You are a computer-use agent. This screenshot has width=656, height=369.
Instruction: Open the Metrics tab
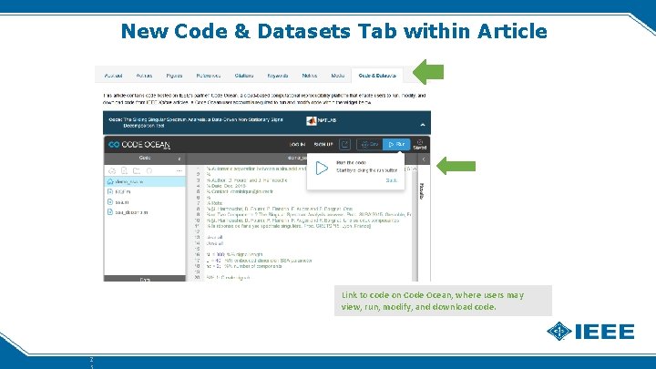point(310,76)
